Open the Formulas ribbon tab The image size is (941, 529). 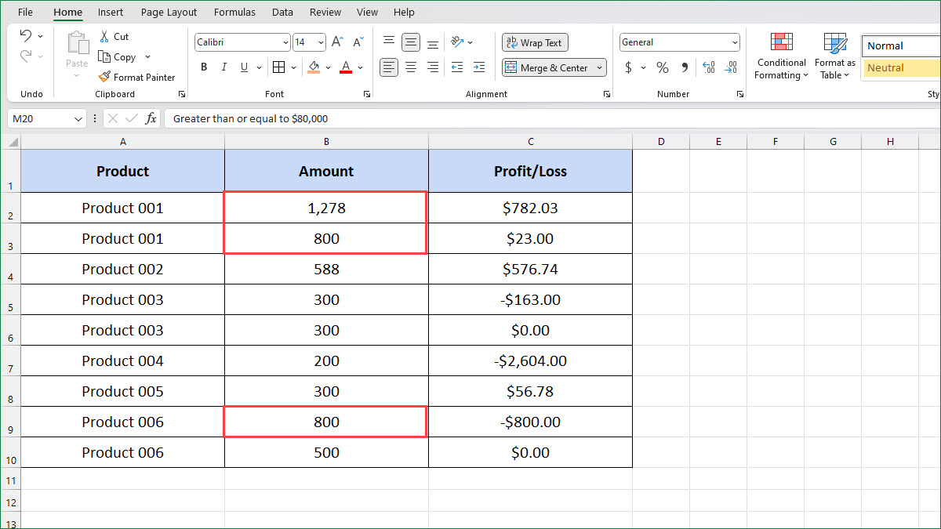click(x=234, y=13)
